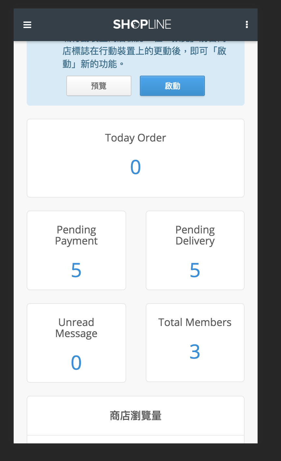Click the 商店瀏覽量 section heading
The width and height of the screenshot is (281, 461).
pos(135,416)
